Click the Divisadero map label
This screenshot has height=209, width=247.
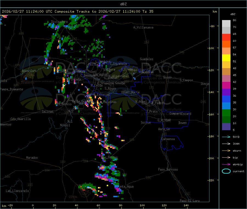pos(59,22)
